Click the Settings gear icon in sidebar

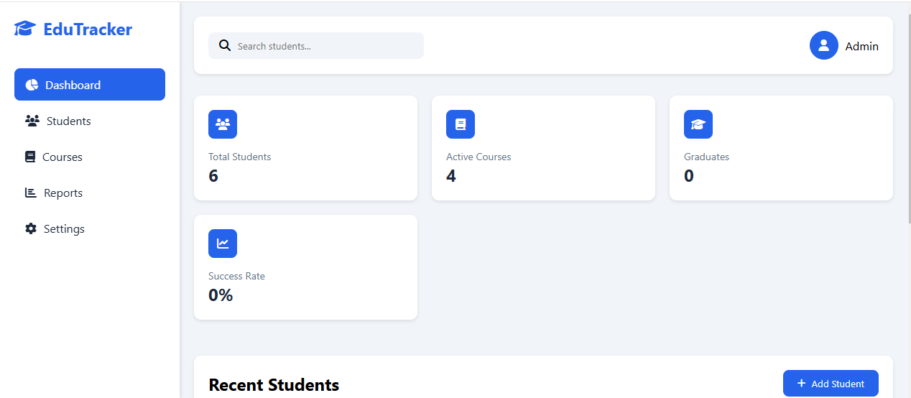pyautogui.click(x=31, y=228)
